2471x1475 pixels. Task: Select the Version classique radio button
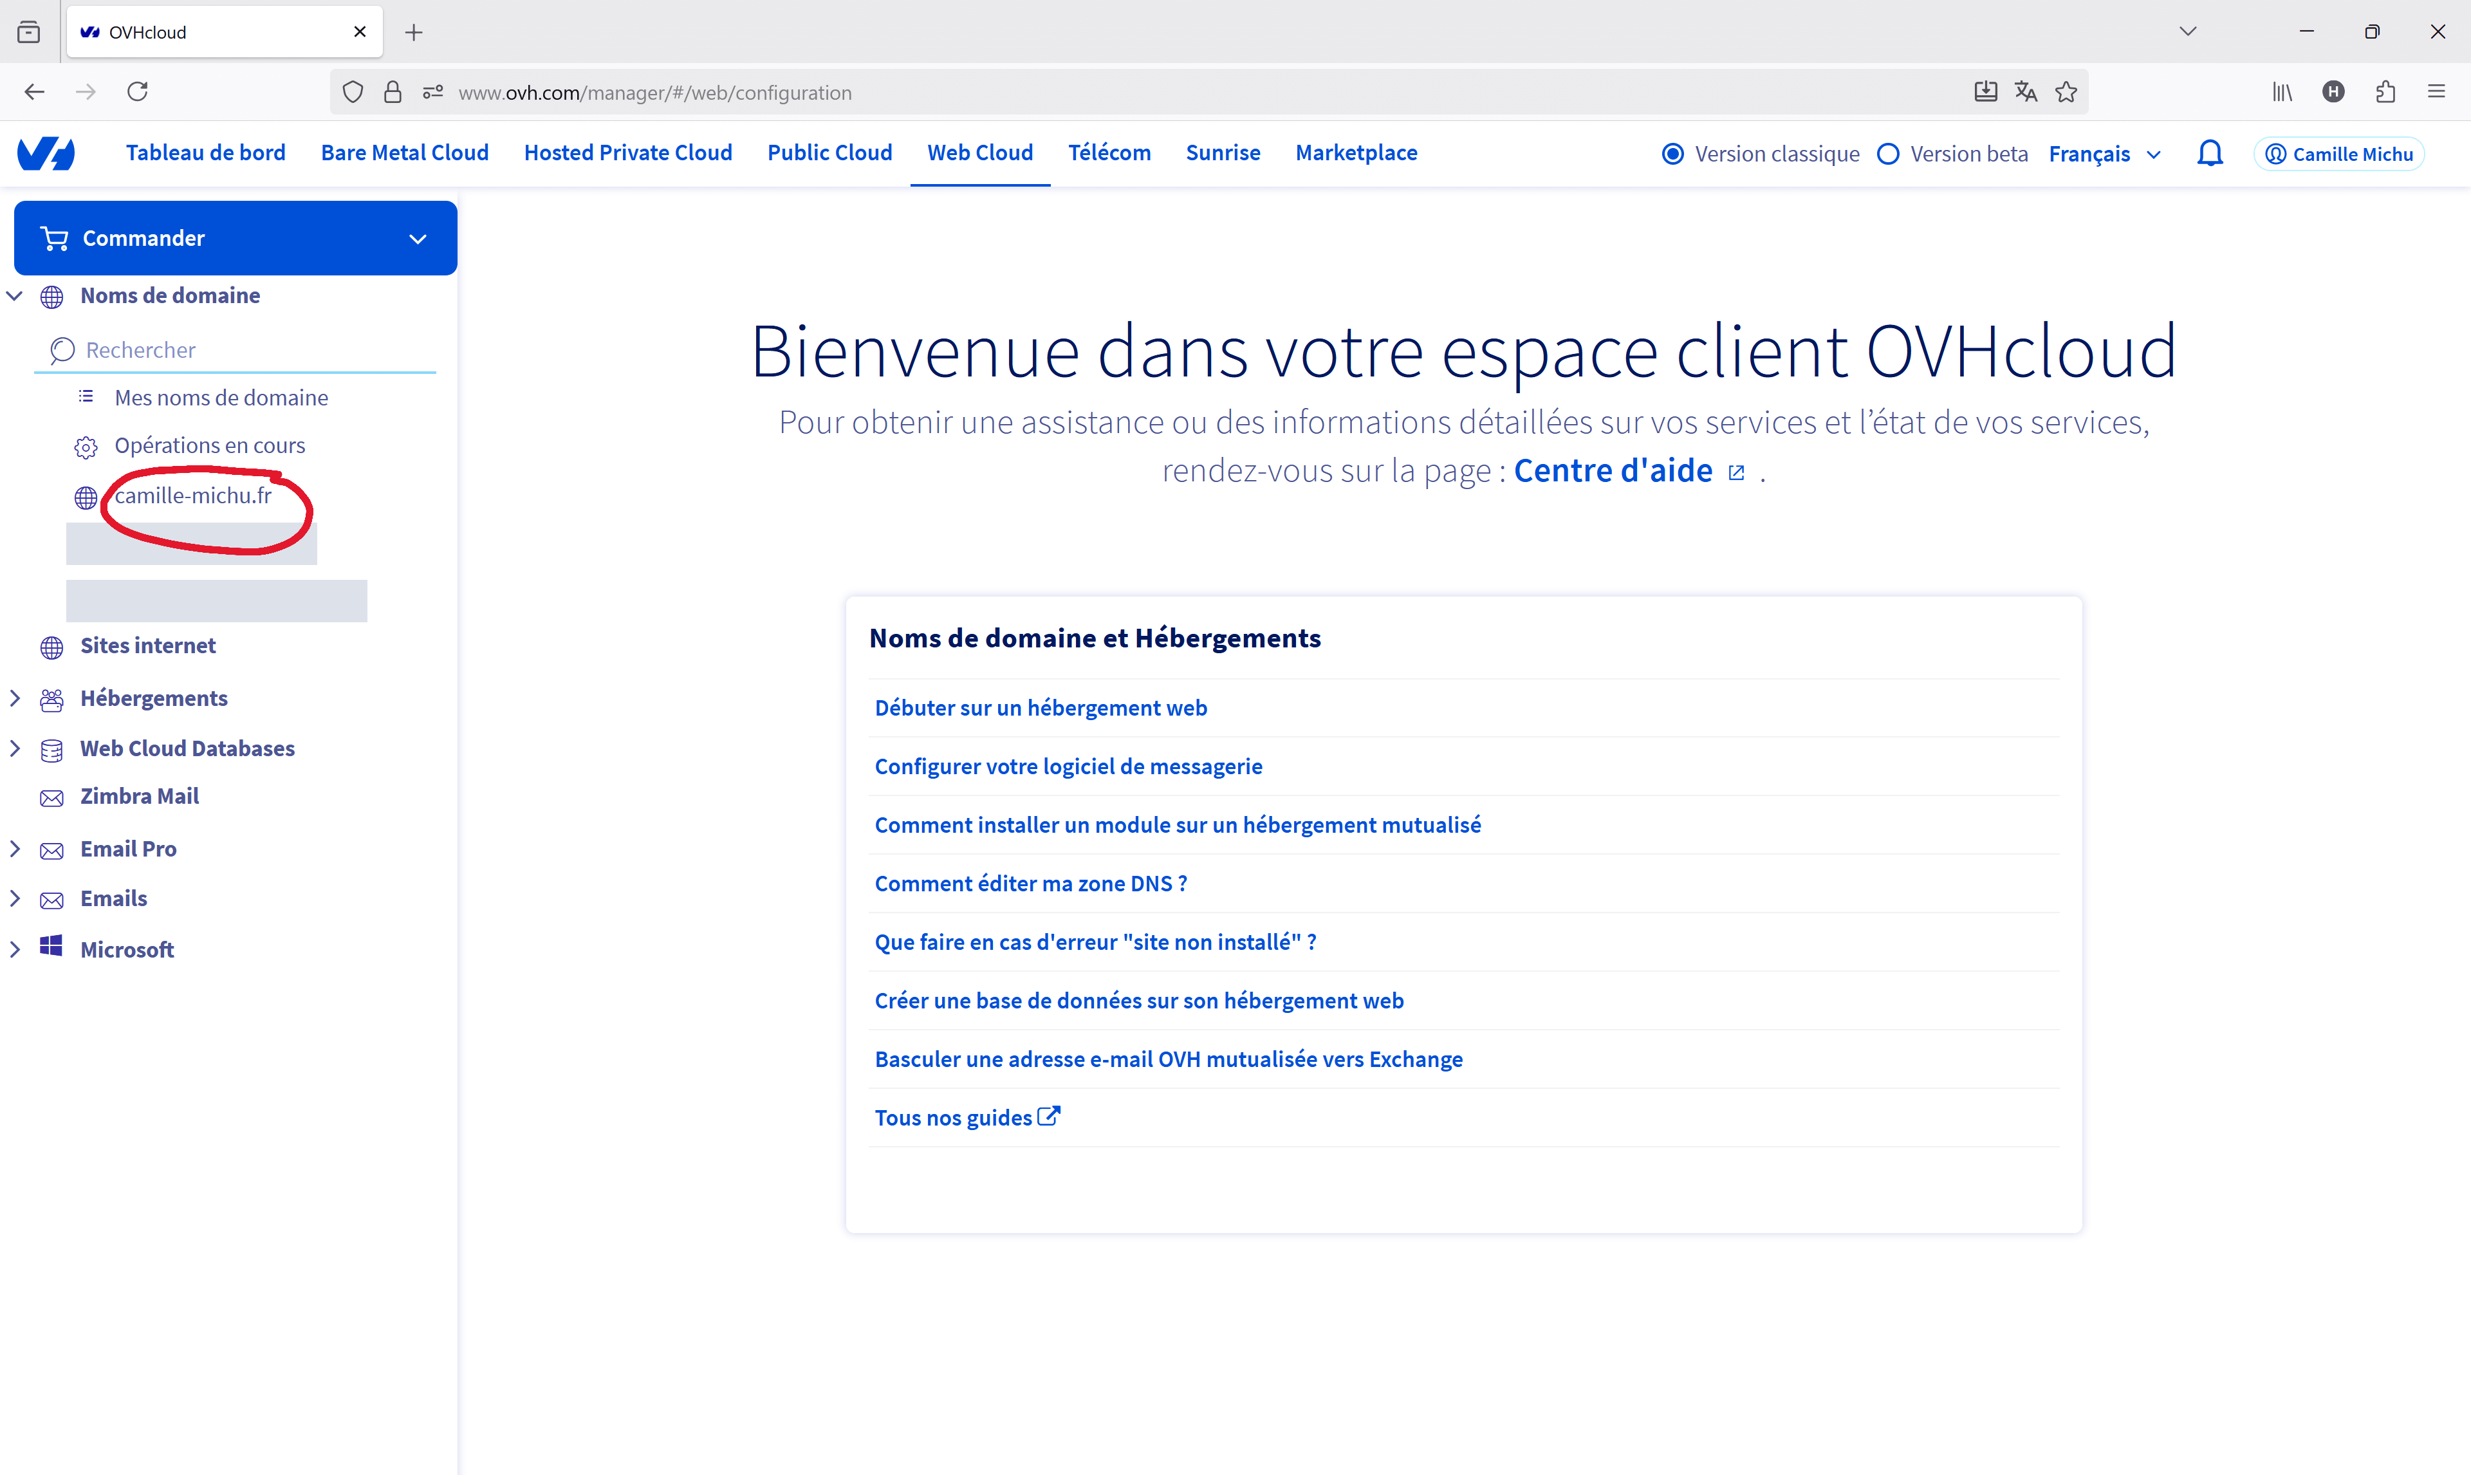1673,154
